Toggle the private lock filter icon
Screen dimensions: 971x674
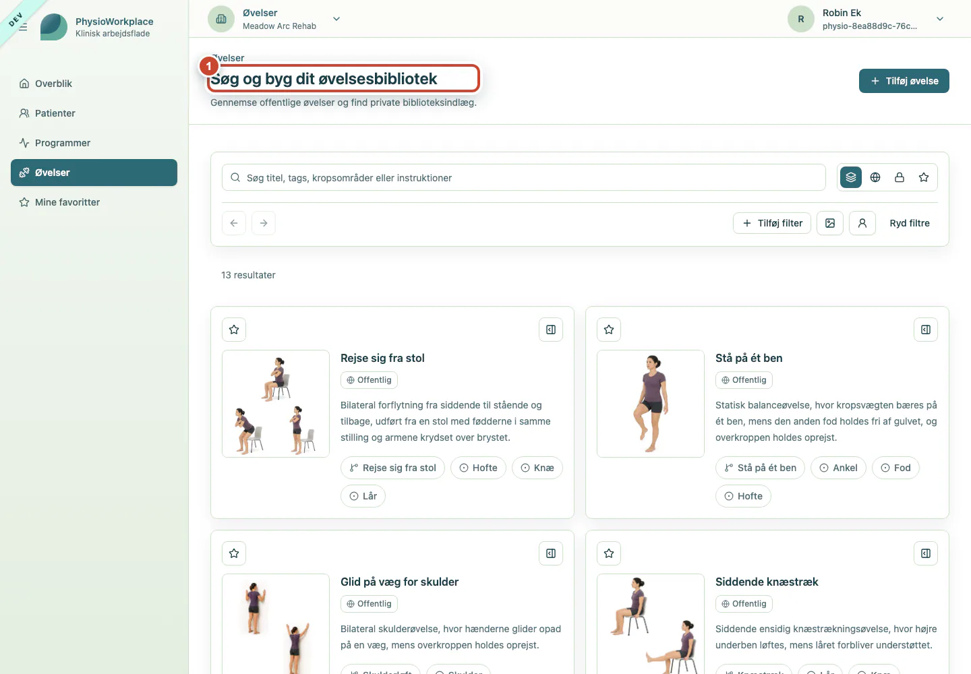click(900, 177)
